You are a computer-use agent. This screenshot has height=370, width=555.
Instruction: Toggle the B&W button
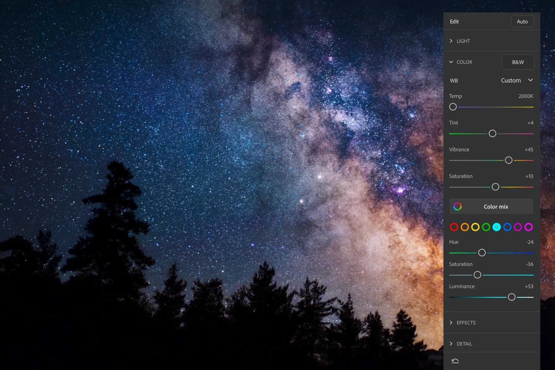[518, 62]
